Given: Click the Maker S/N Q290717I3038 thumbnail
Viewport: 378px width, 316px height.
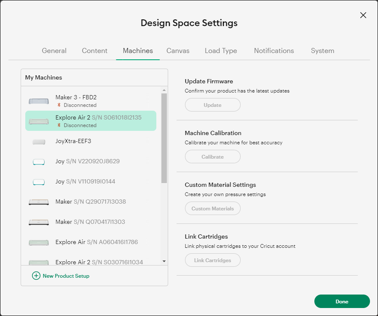Looking at the screenshot, I should pos(38,202).
